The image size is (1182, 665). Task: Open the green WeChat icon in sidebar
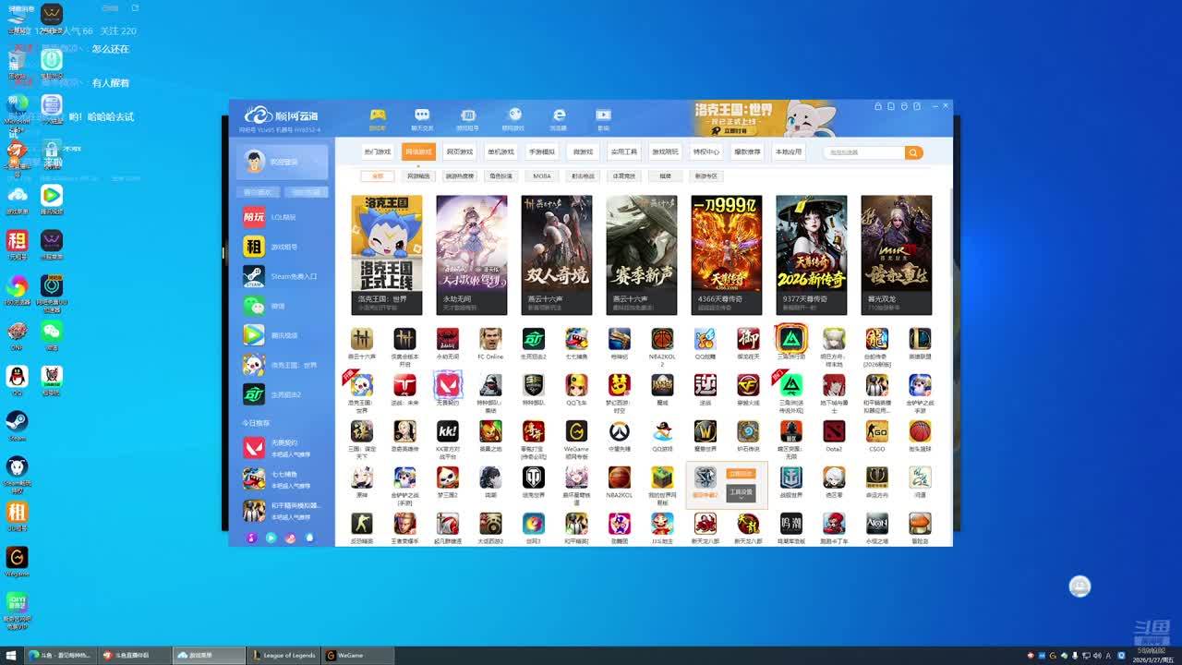pyautogui.click(x=254, y=306)
